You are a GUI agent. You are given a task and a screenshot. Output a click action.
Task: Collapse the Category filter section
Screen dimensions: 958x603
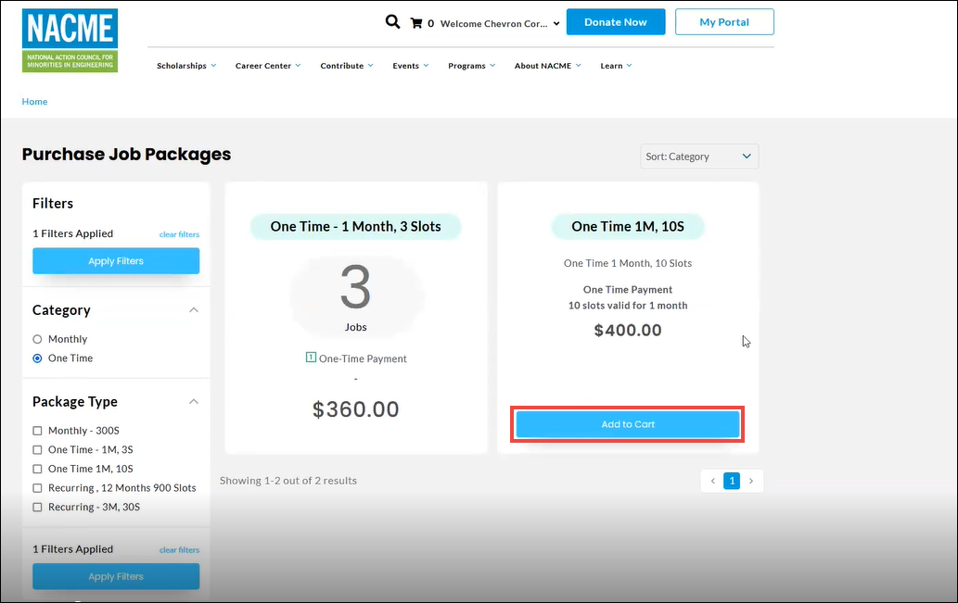pyautogui.click(x=194, y=310)
